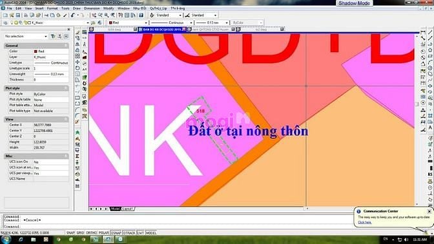
Task: Toggle POLAR tracking in the status bar
Action: click(x=104, y=232)
